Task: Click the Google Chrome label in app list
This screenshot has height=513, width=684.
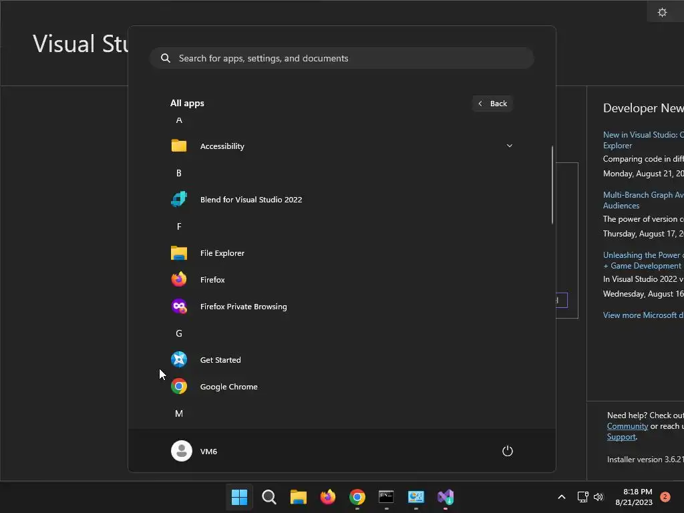Action: pos(228,387)
